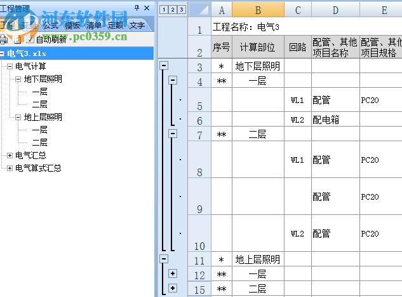Click WL1 cell in row 5

[x=298, y=100]
